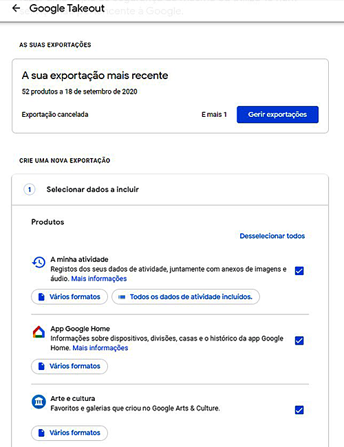This screenshot has height=447, width=344.
Task: Click Desselecionar todos link
Action: pyautogui.click(x=272, y=236)
